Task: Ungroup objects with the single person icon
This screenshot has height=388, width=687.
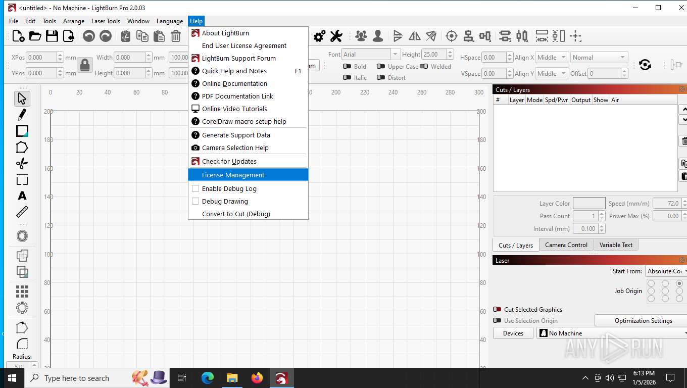Action: point(378,36)
